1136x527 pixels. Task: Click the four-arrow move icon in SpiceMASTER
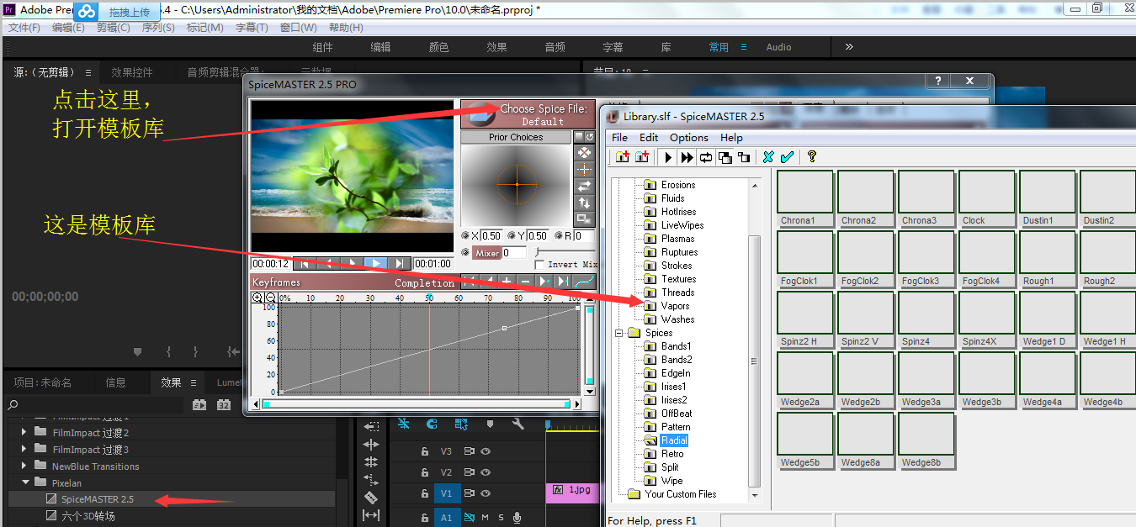pos(584,152)
